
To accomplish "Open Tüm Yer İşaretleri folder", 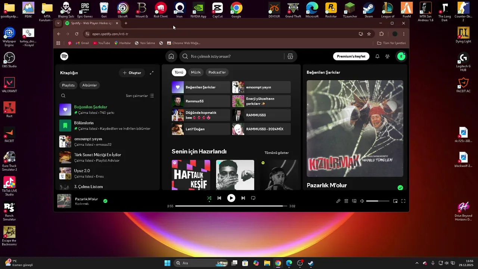I will pyautogui.click(x=391, y=43).
